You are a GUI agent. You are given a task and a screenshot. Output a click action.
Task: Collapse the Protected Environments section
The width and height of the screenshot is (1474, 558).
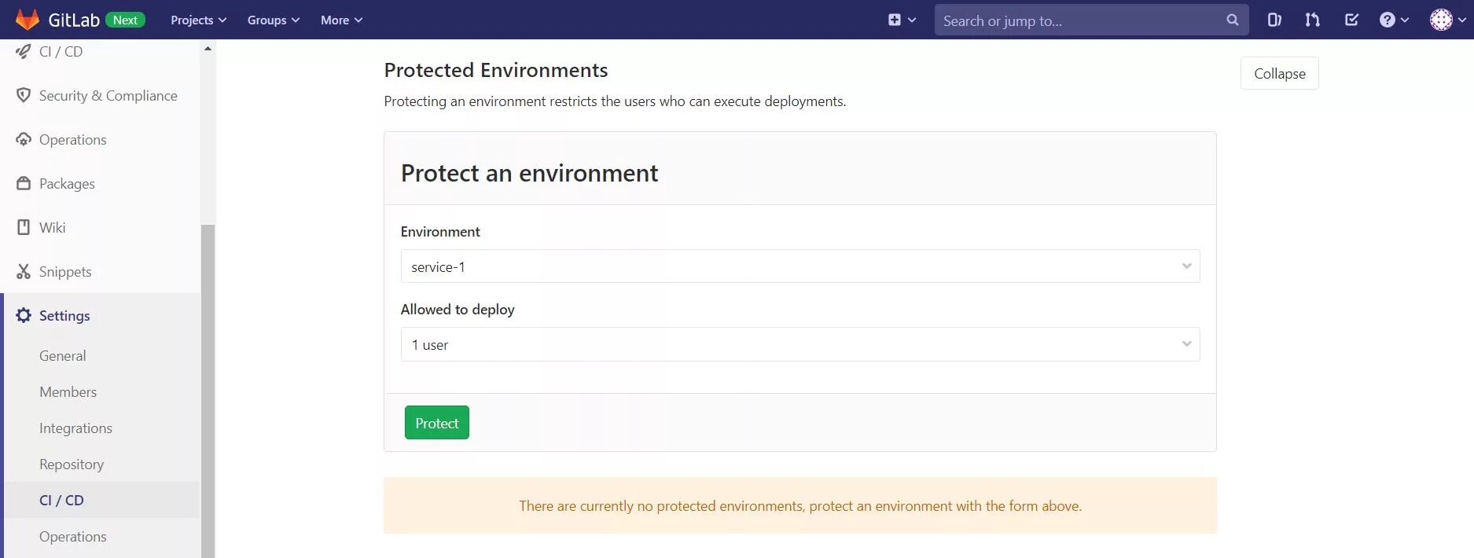tap(1279, 74)
